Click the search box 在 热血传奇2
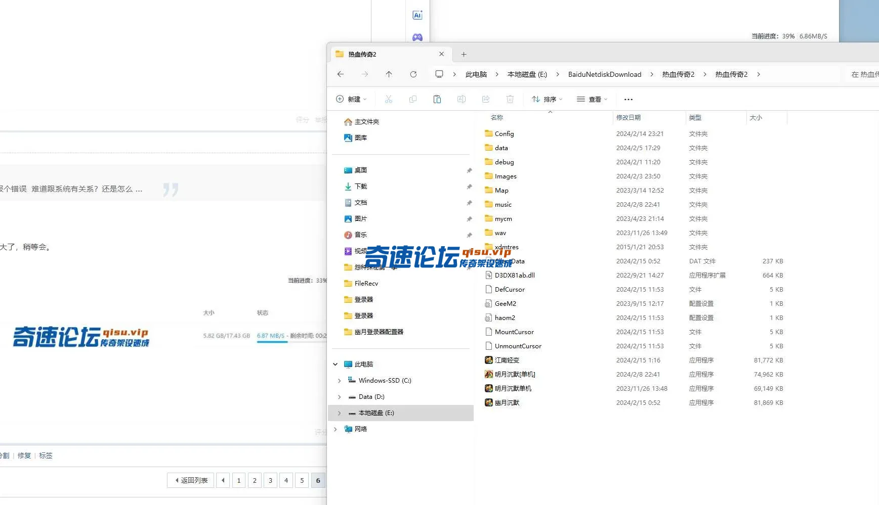The width and height of the screenshot is (879, 505). coord(862,74)
